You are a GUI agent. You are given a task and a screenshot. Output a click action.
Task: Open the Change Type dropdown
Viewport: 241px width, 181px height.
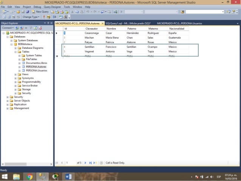31,17
